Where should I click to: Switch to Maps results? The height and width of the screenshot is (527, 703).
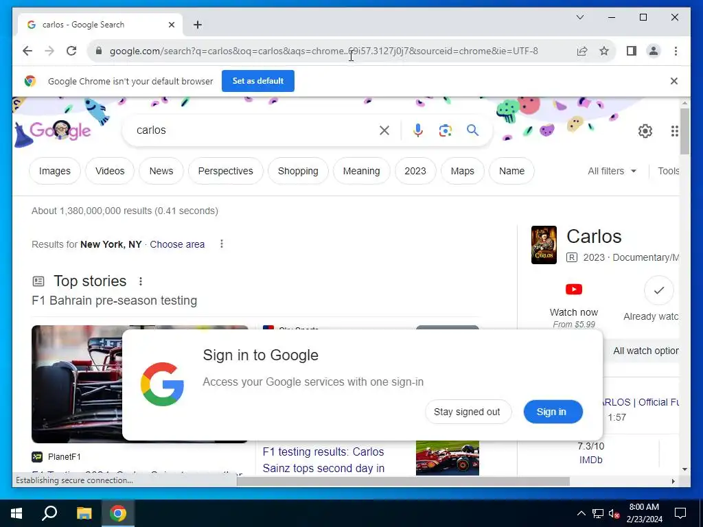(x=462, y=171)
